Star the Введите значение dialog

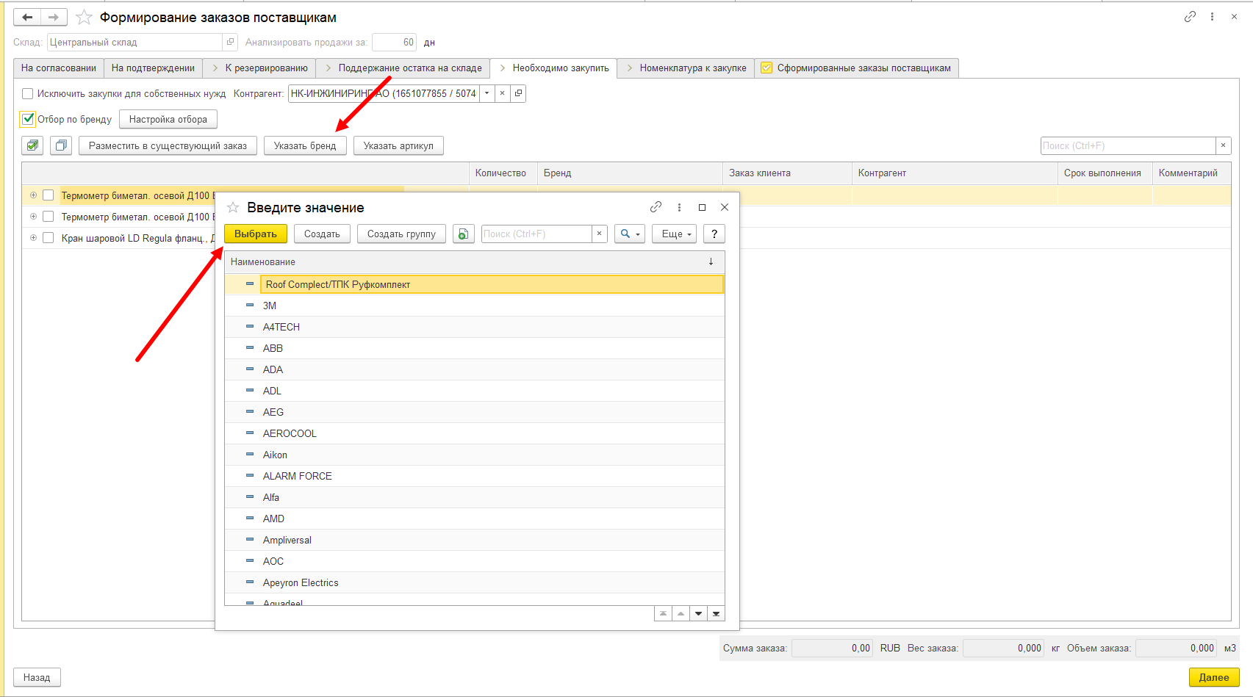click(233, 207)
